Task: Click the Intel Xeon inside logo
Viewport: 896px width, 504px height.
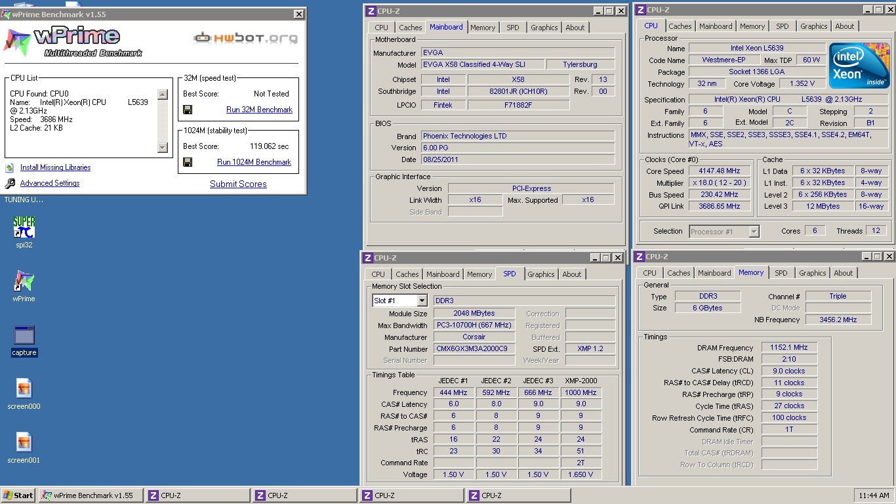Action: click(x=859, y=66)
